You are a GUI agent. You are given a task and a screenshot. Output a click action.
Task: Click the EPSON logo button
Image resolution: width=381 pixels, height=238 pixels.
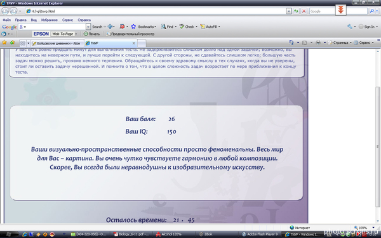tap(41, 34)
